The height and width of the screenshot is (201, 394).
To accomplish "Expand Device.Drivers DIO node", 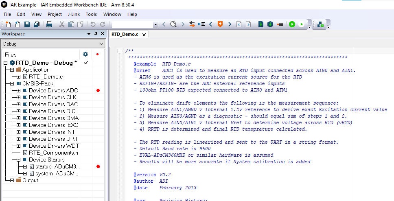I will [19, 111].
